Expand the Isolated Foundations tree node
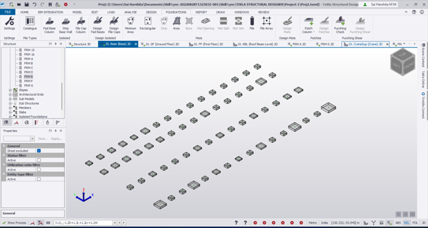 [10, 117]
